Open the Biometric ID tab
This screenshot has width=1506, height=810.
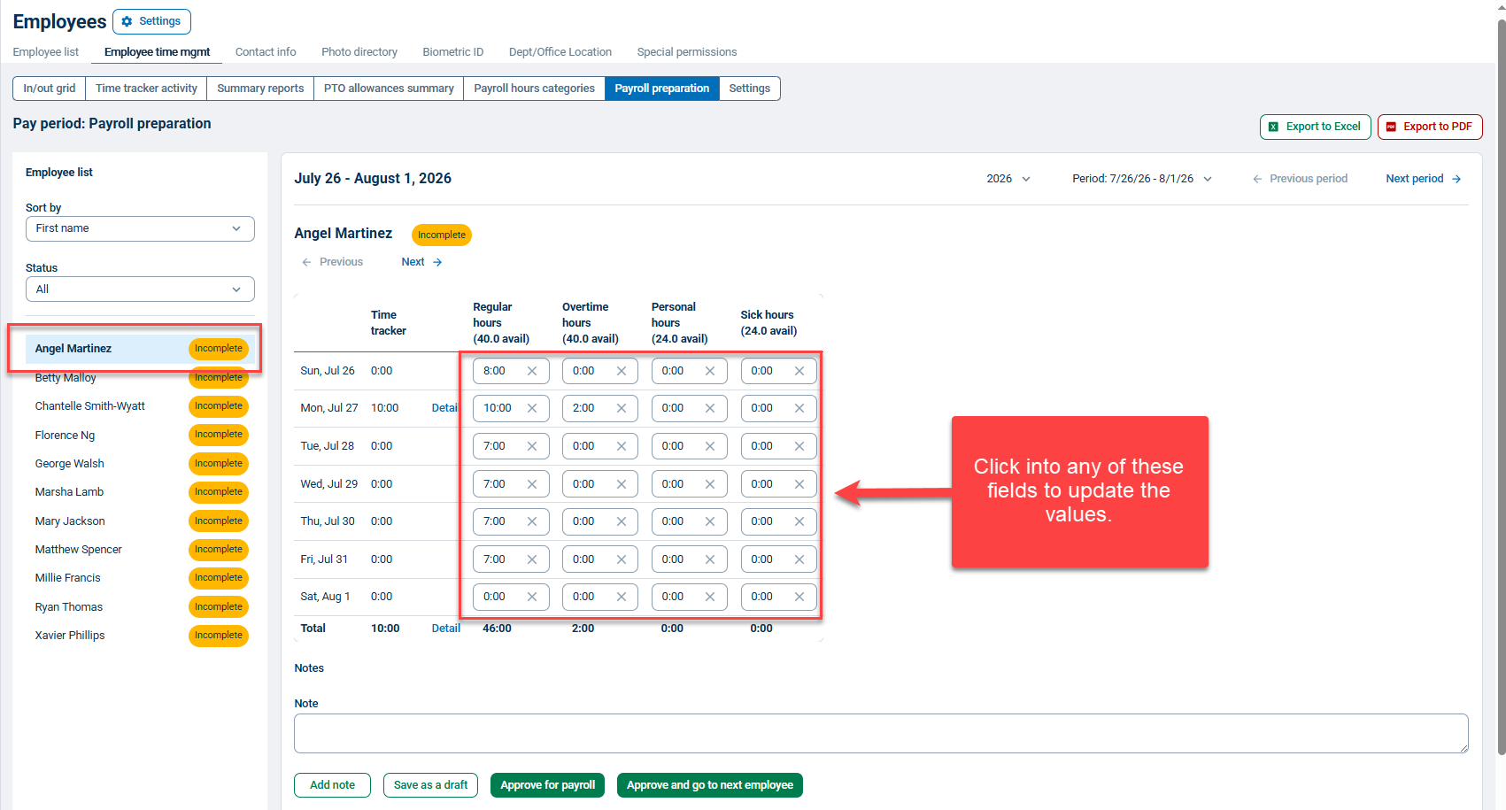click(453, 52)
